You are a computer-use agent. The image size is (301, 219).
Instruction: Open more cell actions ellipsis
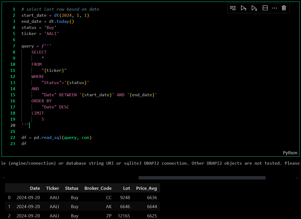275,8
